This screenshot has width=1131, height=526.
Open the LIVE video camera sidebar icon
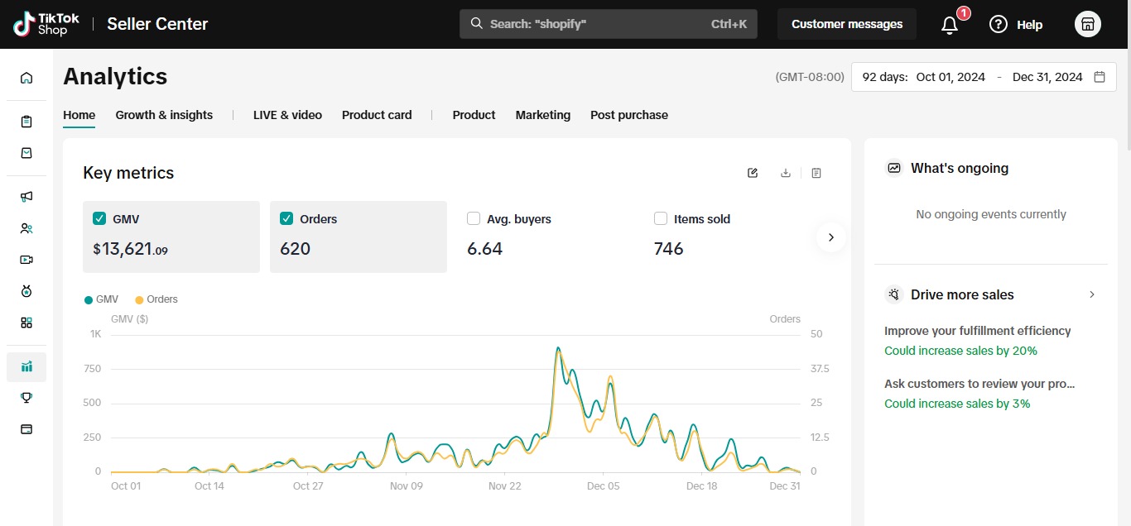(x=26, y=260)
